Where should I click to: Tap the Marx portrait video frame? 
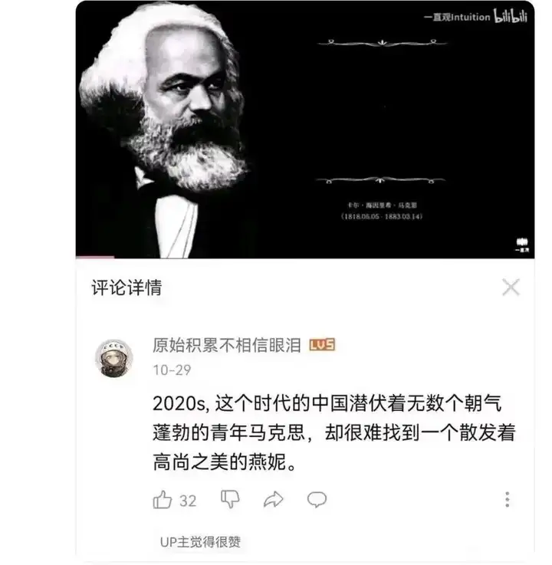coord(305,130)
